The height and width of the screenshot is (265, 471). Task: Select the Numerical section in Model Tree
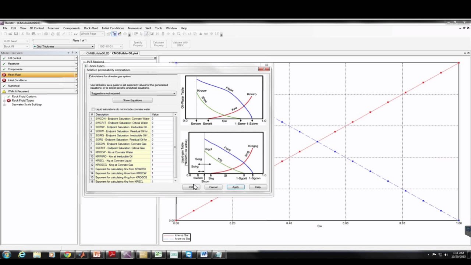[38, 86]
